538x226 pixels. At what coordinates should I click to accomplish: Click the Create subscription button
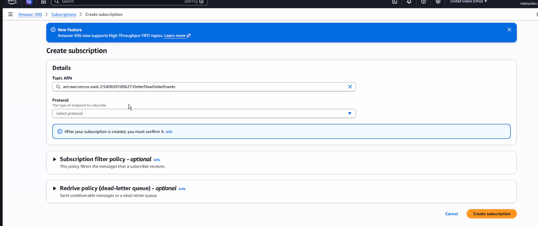pyautogui.click(x=492, y=214)
